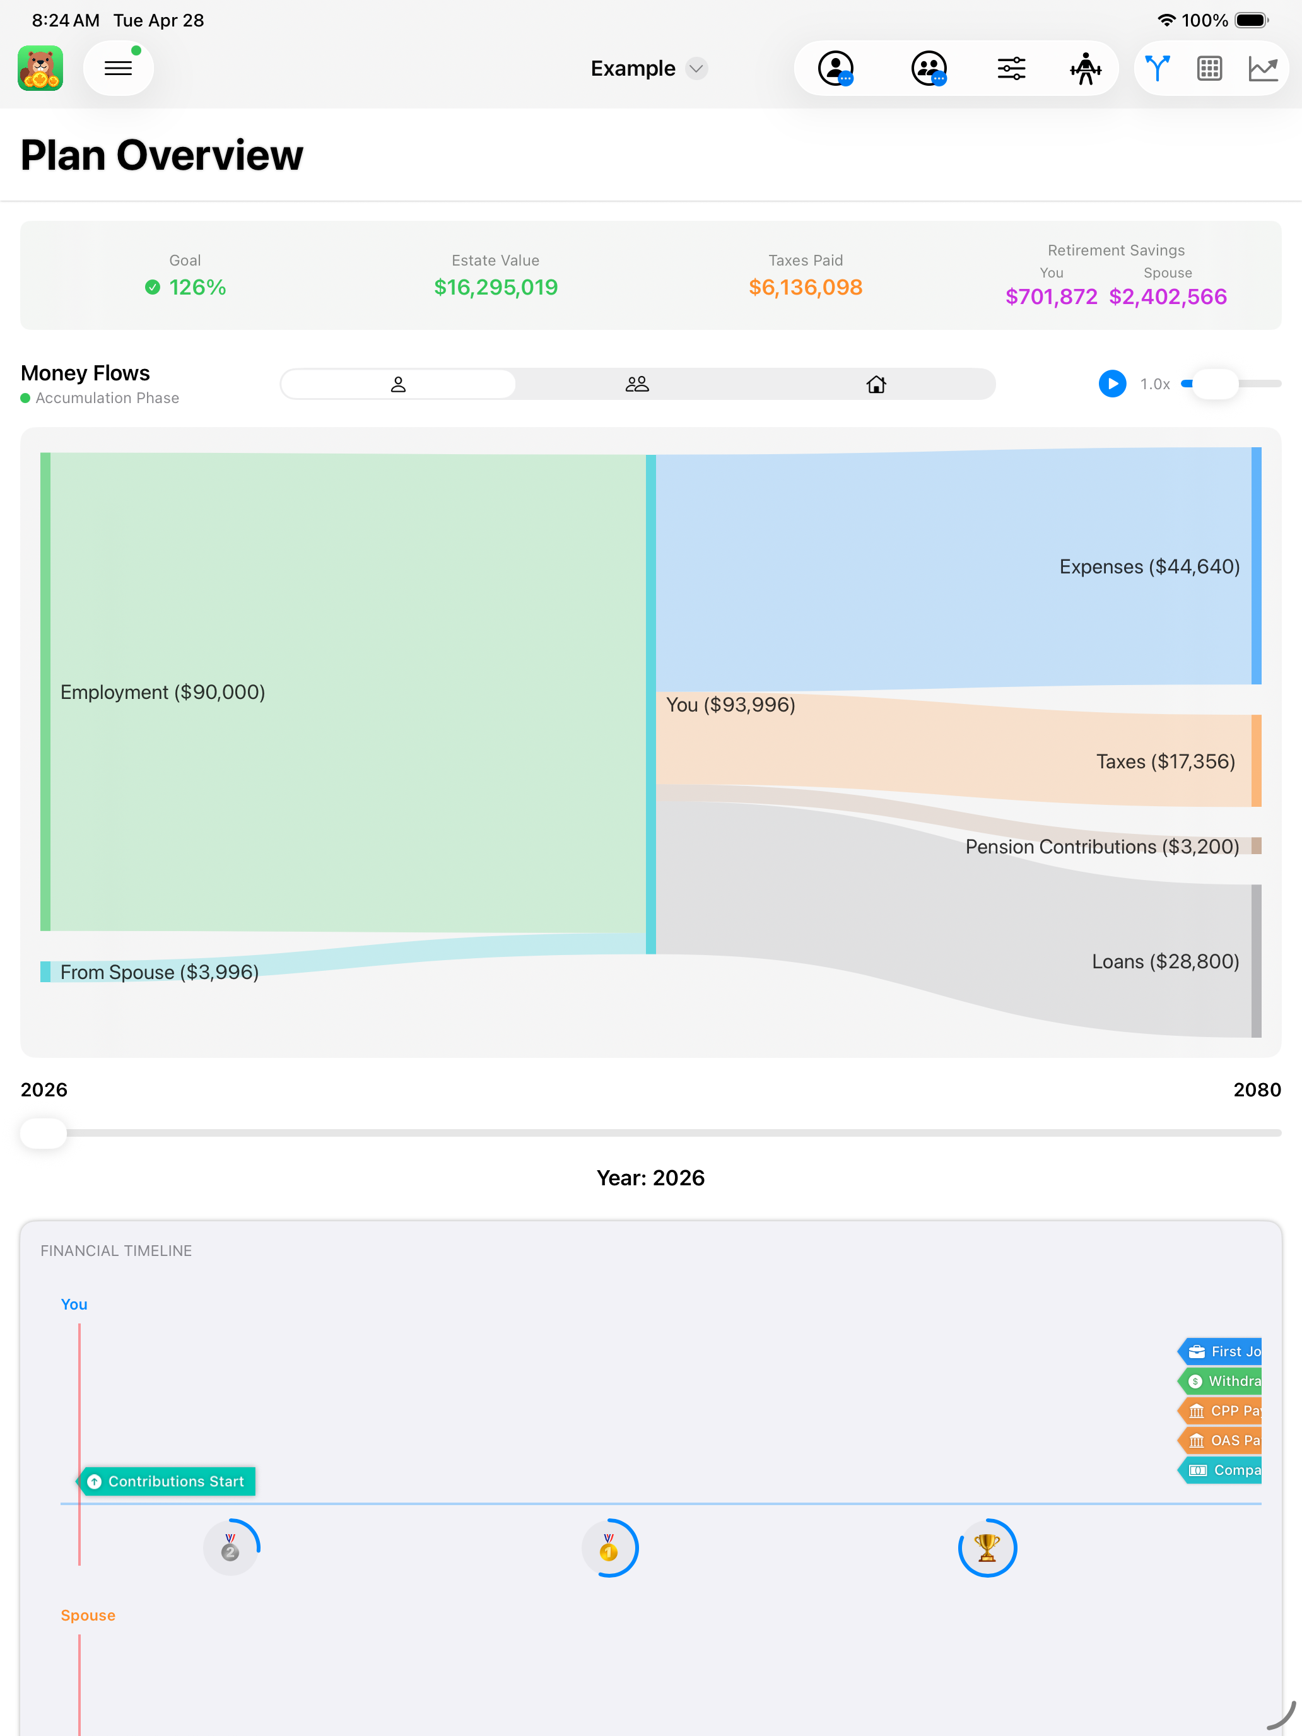Open the spouse profile settings icon
The height and width of the screenshot is (1736, 1302).
coord(929,68)
